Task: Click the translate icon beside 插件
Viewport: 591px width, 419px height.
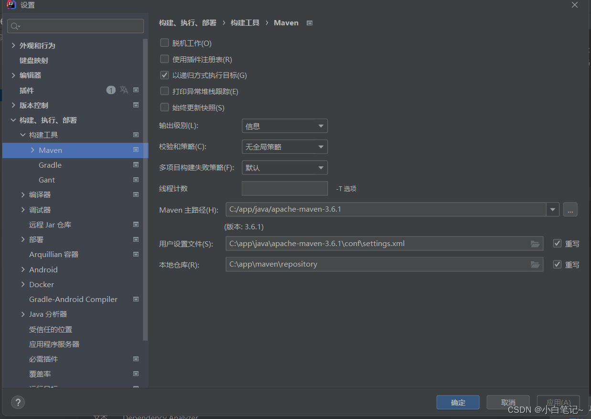Action: click(x=124, y=90)
